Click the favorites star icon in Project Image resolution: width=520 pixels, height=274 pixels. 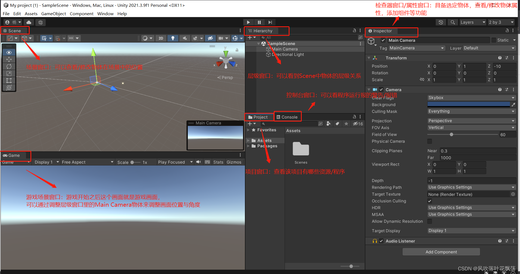(x=346, y=124)
